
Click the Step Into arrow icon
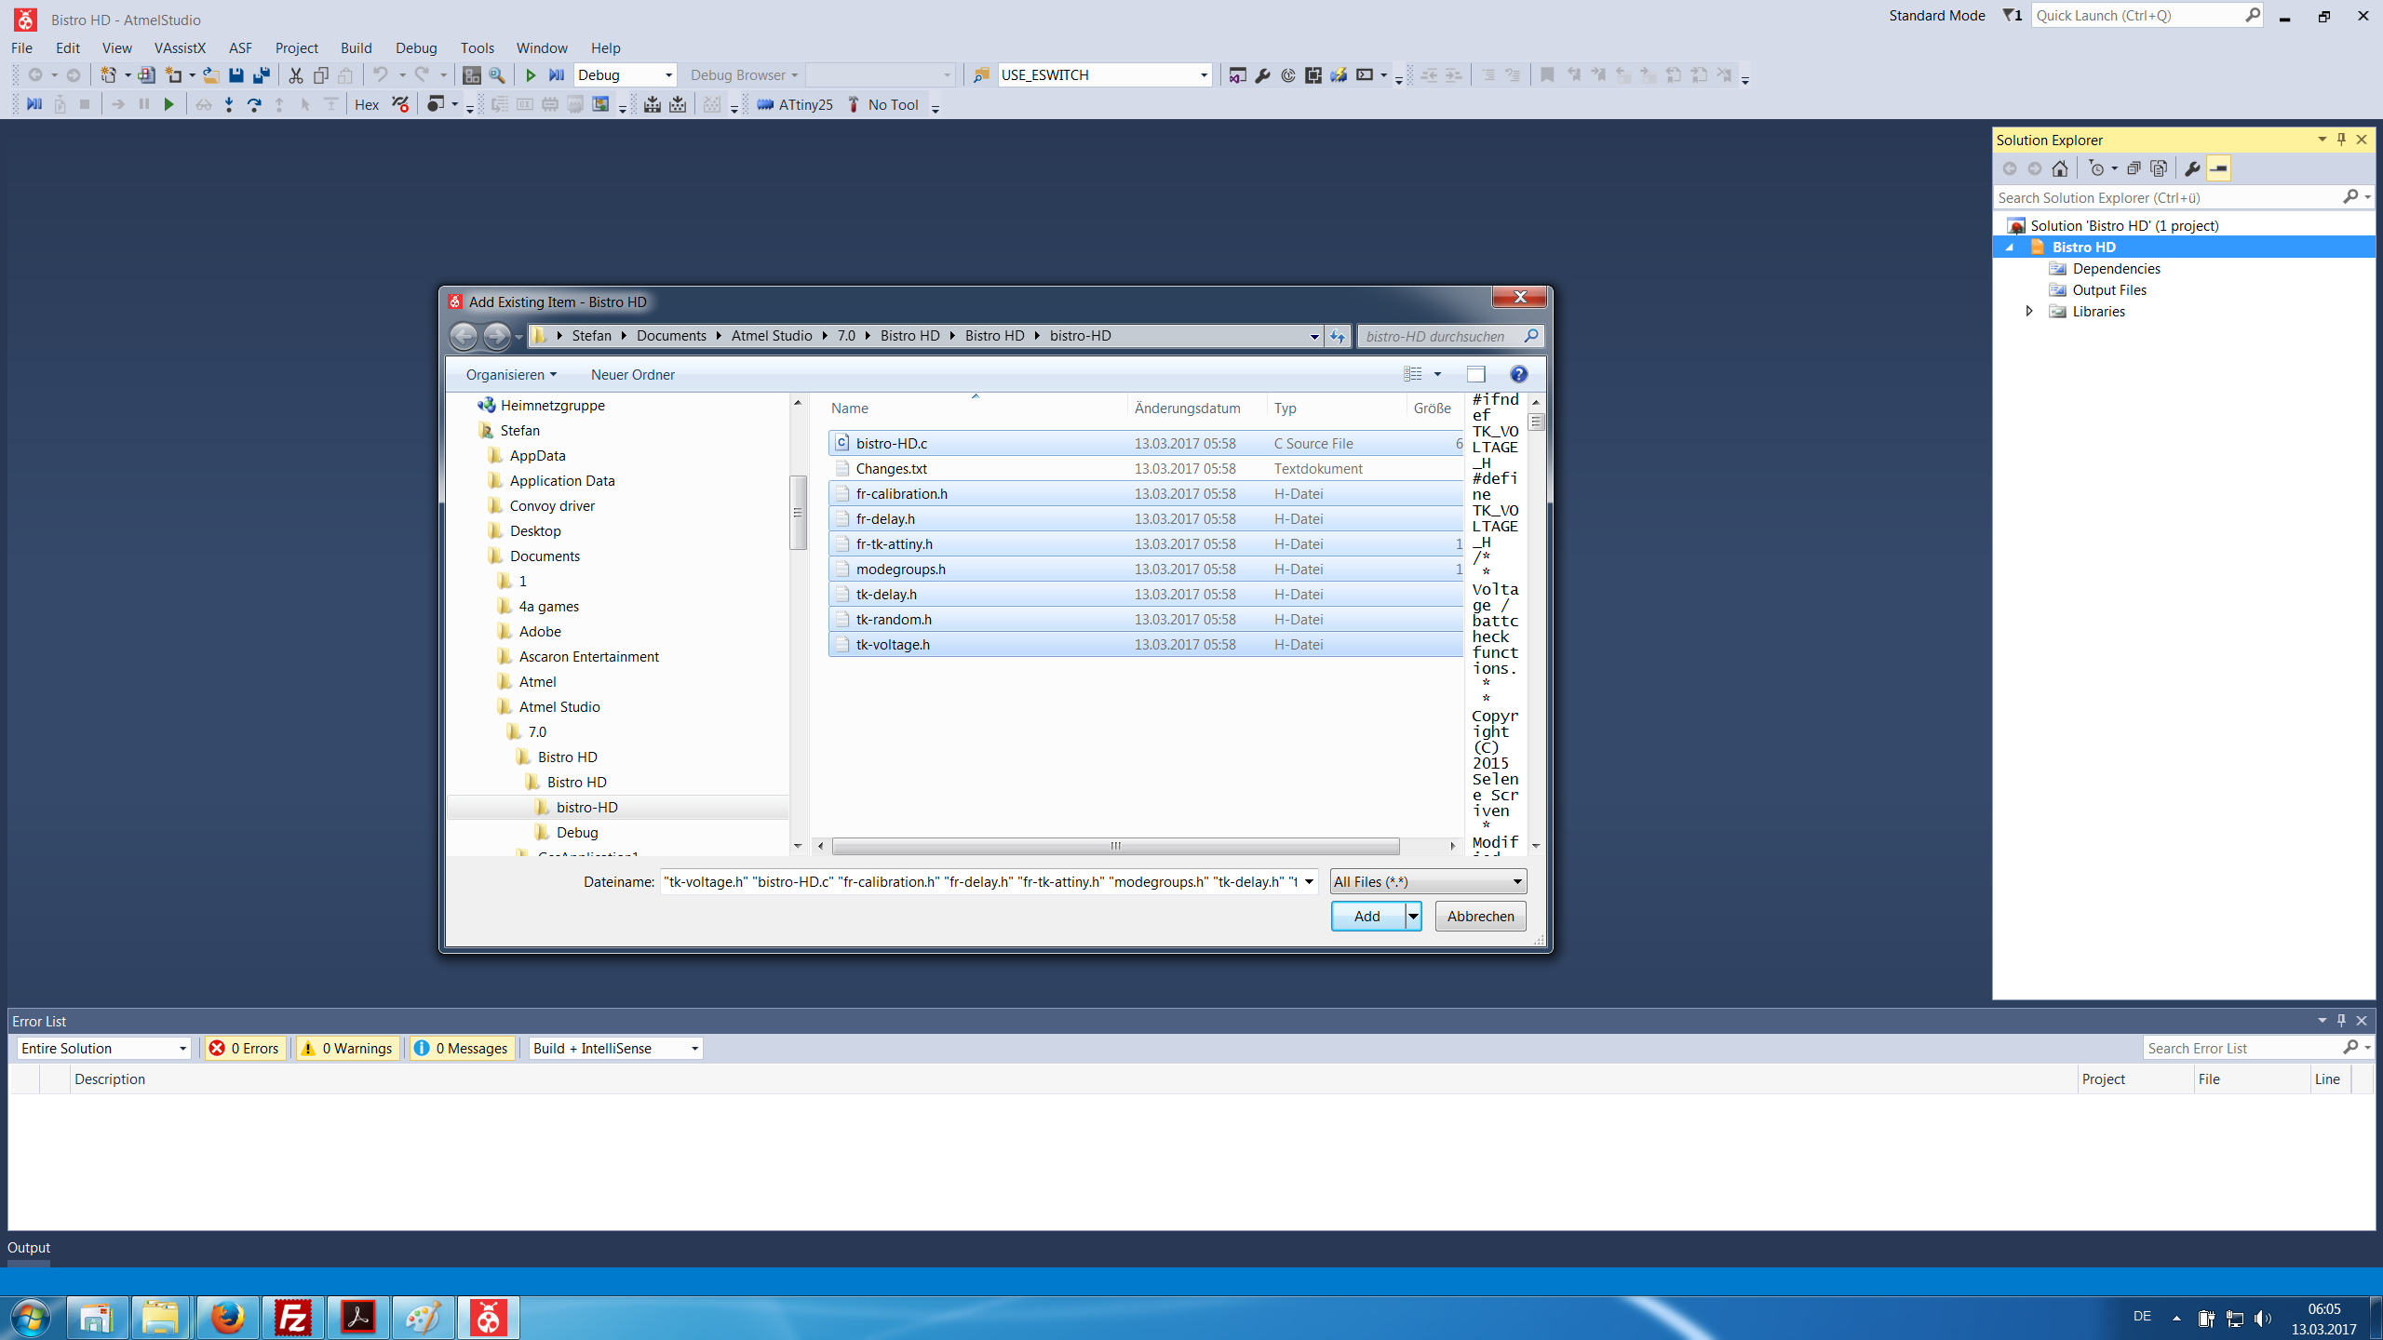pyautogui.click(x=229, y=104)
